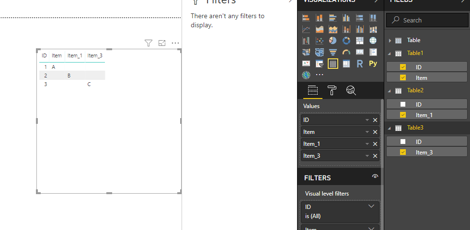Select the KPI visualization

306,64
